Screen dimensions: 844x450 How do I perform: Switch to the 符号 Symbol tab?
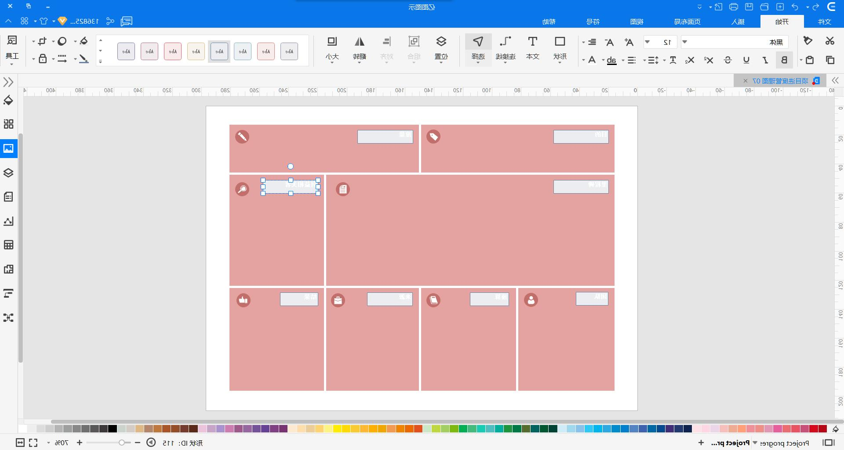pyautogui.click(x=593, y=22)
